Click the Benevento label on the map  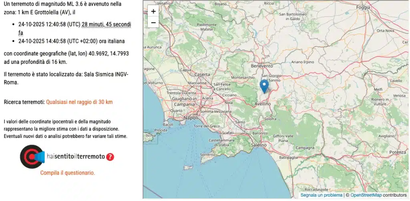261,66
